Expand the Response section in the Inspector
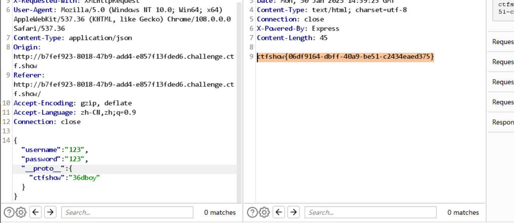The image size is (514, 223). [503, 122]
